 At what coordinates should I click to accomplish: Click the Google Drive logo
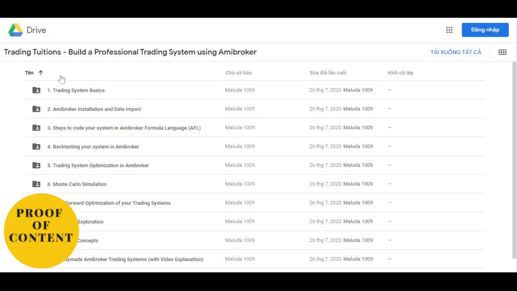[x=16, y=30]
